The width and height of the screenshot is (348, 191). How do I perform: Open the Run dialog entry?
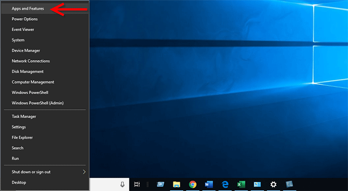[x=45, y=158]
